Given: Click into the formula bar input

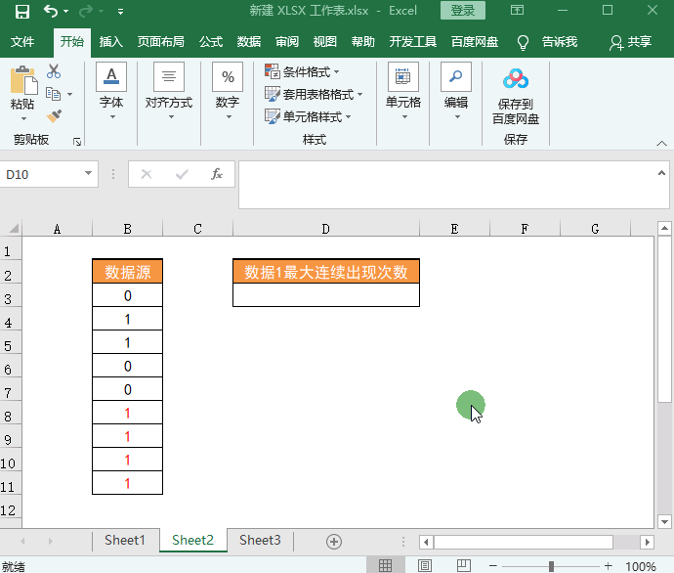Looking at the screenshot, I should 447,185.
